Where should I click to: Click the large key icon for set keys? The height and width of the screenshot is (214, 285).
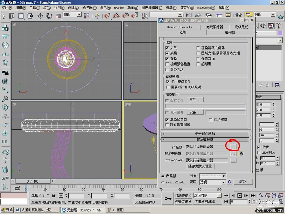click(168, 199)
